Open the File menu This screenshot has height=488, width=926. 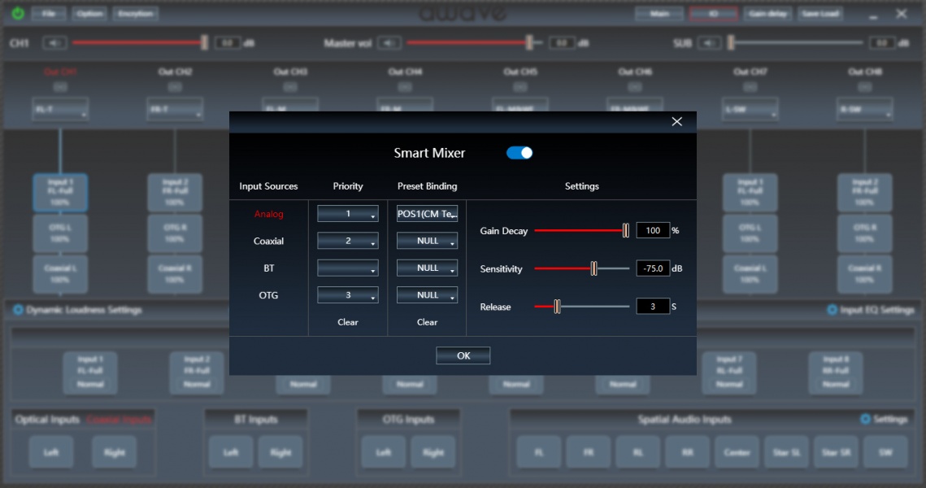[x=49, y=14]
